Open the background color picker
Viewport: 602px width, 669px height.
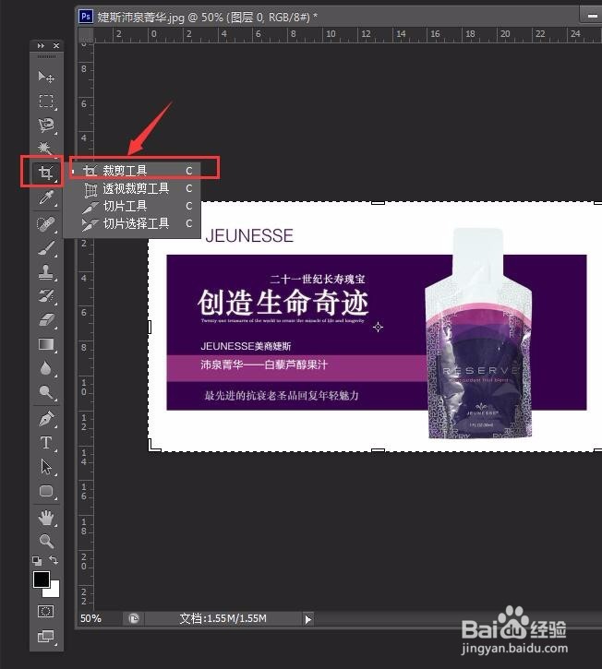[x=54, y=591]
